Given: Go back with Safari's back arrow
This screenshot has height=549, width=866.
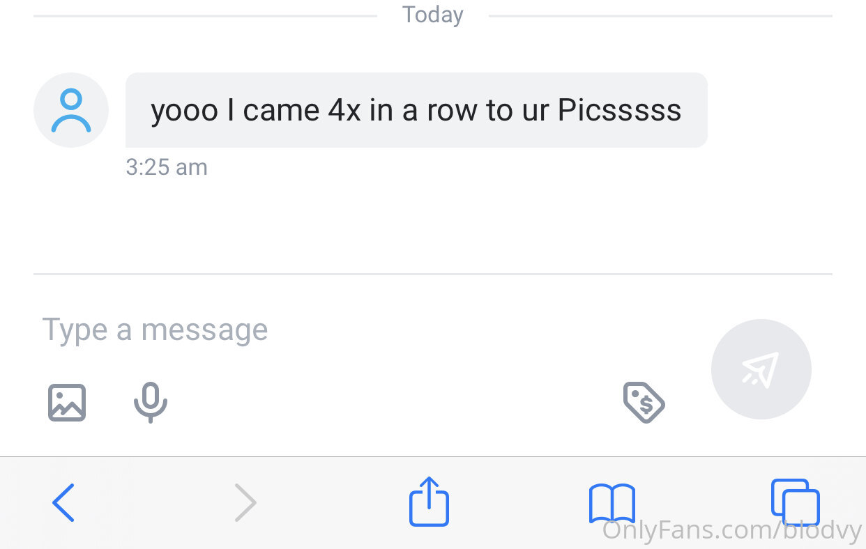Looking at the screenshot, I should point(63,502).
